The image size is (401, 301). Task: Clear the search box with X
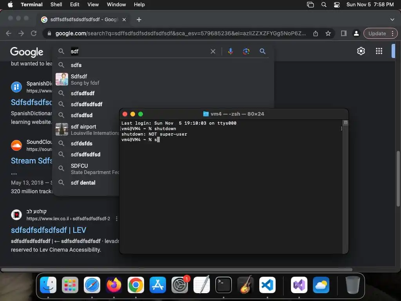[213, 51]
